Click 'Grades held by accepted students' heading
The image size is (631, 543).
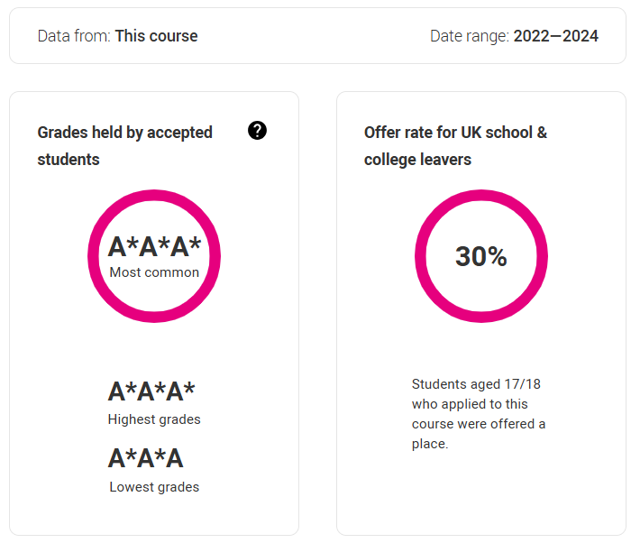pos(124,146)
